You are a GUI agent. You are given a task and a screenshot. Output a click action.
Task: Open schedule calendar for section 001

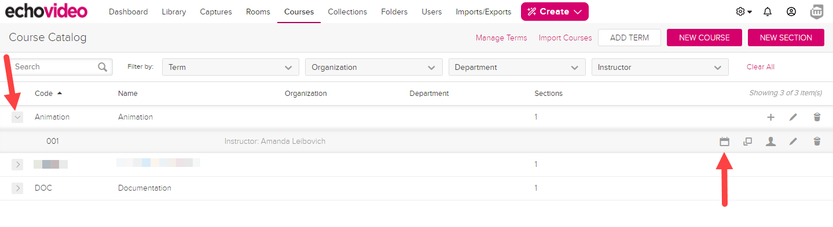coord(724,141)
